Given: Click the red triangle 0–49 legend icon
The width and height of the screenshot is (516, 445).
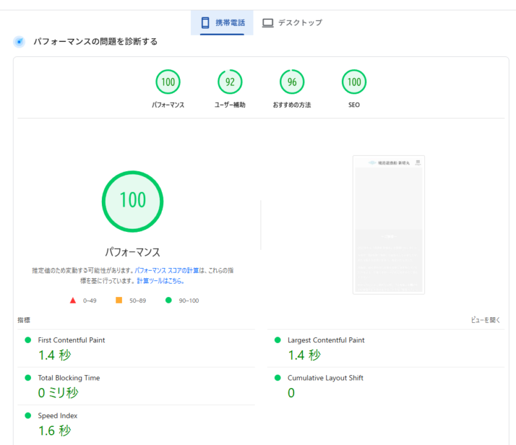Looking at the screenshot, I should [x=73, y=300].
